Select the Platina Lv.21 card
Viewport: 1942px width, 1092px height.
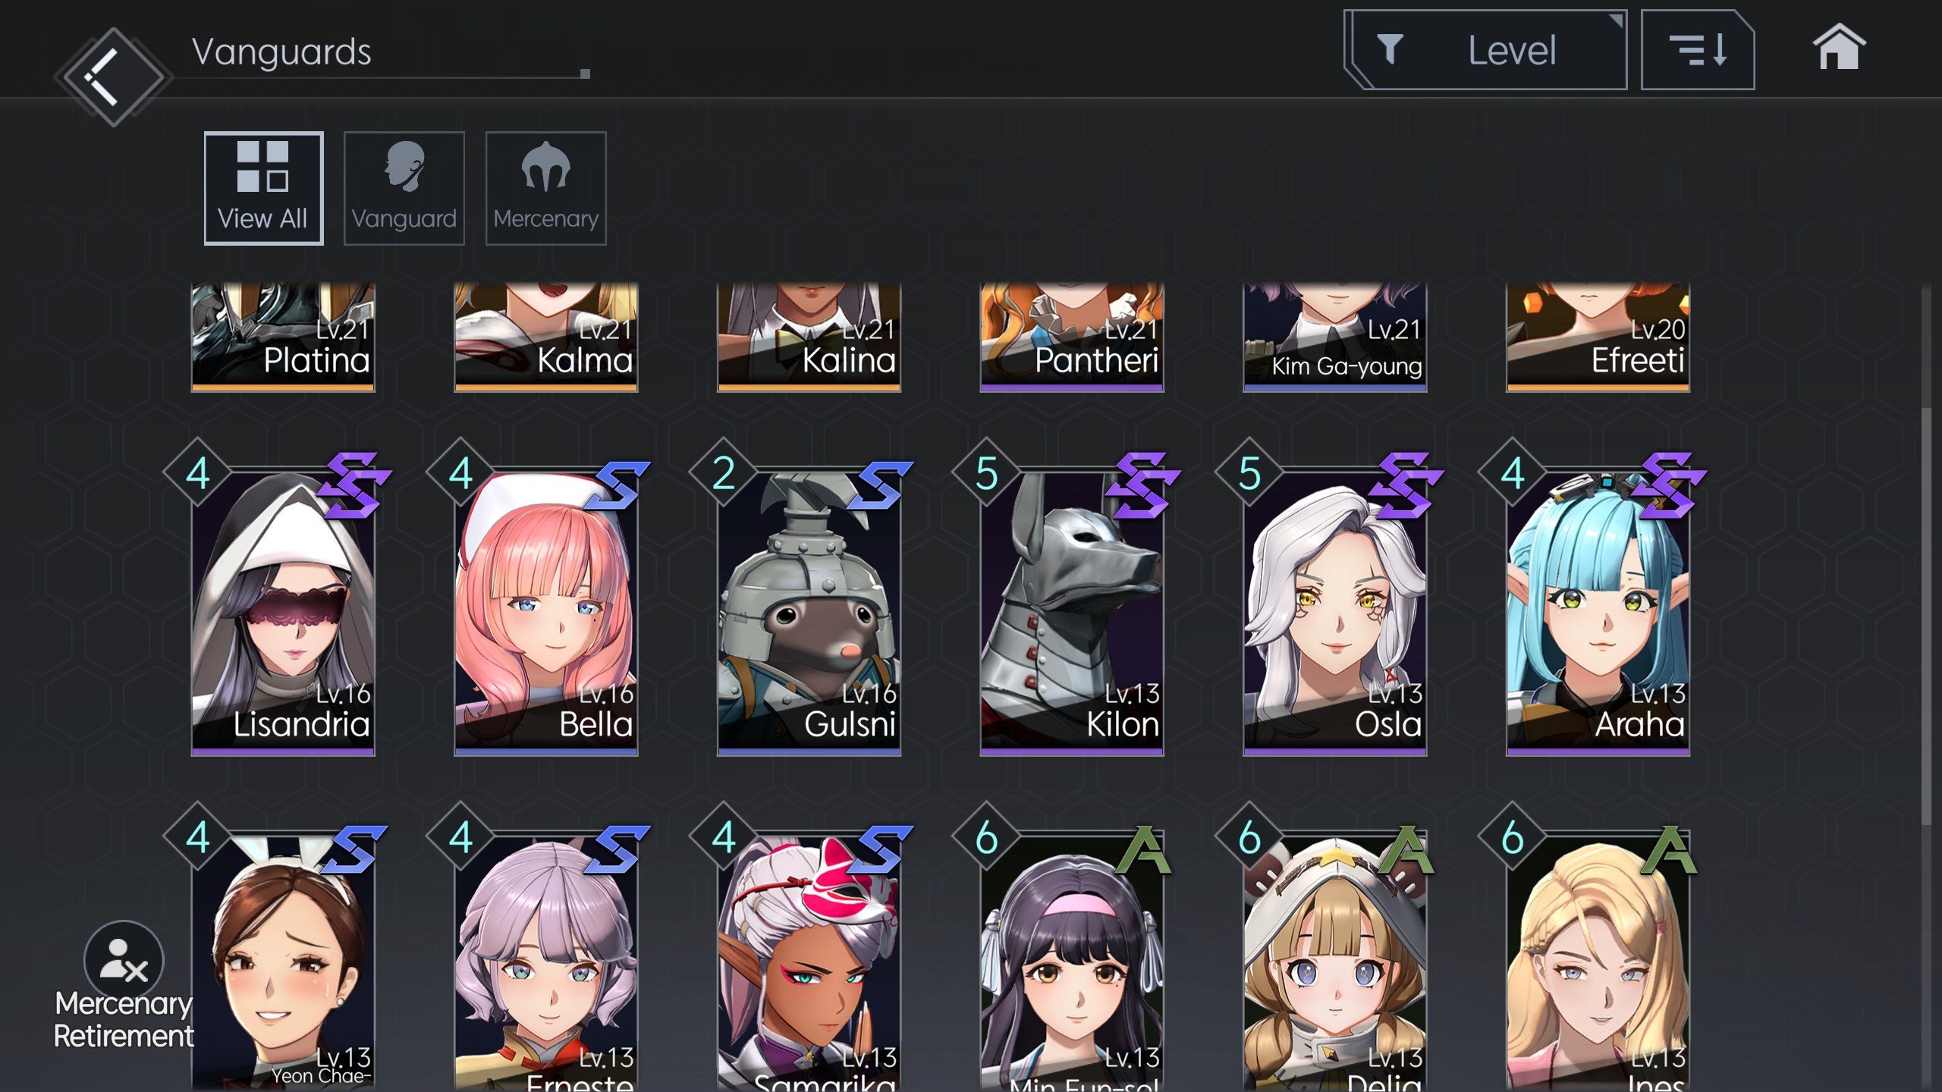[x=283, y=337]
